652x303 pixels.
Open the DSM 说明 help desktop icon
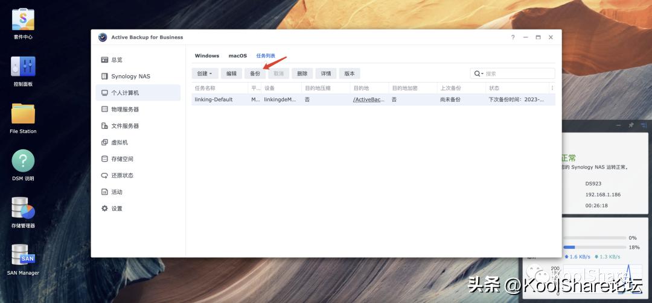pos(23,161)
